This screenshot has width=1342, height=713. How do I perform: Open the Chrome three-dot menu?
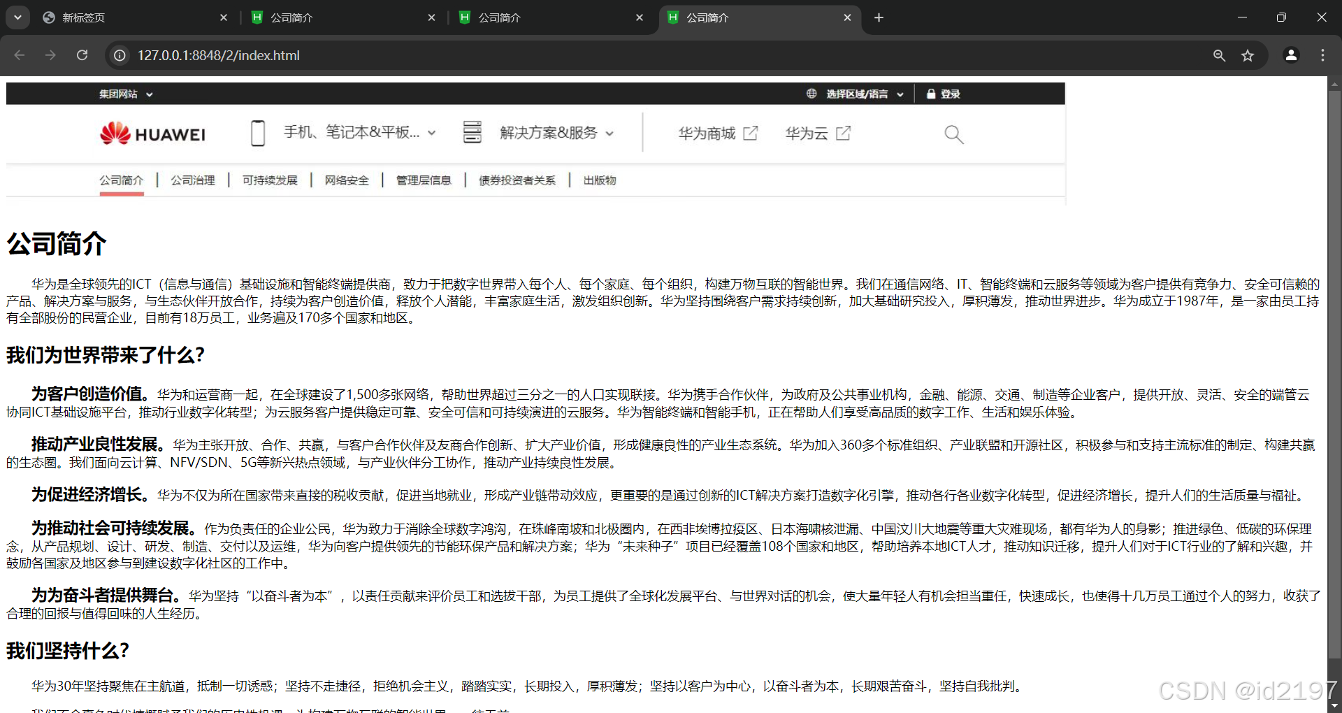pos(1322,55)
